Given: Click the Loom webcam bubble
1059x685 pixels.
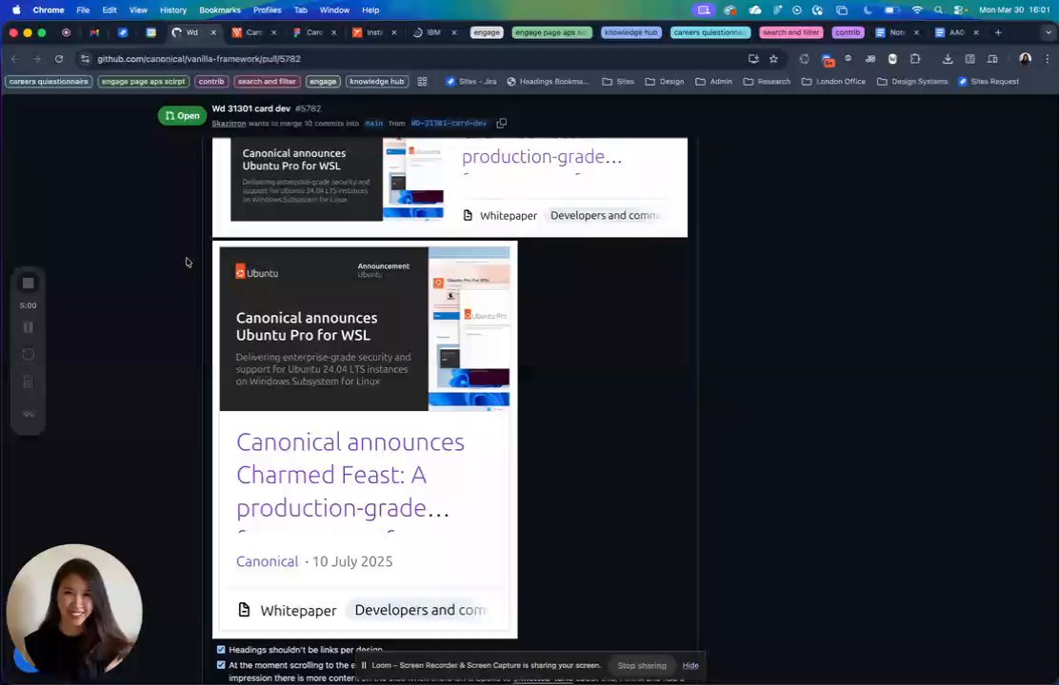Looking at the screenshot, I should (74, 612).
